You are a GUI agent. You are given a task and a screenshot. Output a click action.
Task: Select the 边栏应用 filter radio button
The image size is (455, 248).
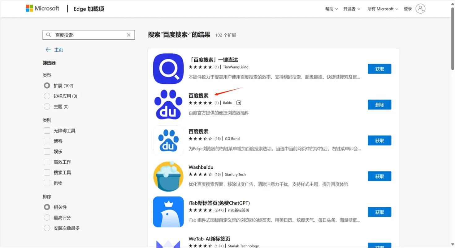pyautogui.click(x=47, y=96)
